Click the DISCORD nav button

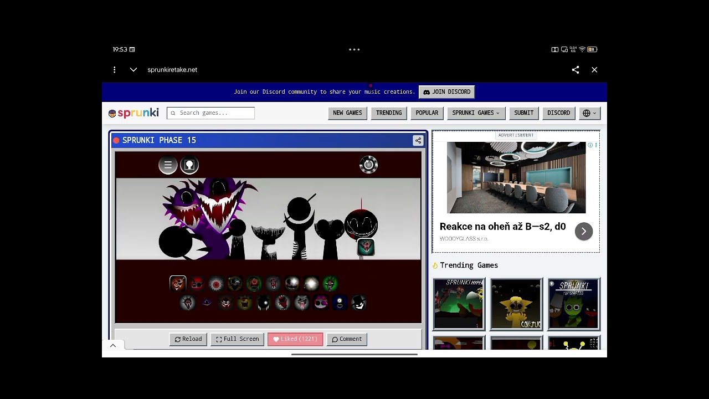tap(558, 113)
